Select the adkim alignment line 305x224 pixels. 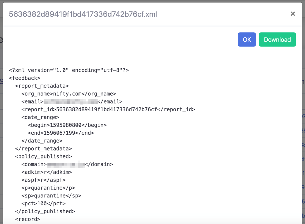46,172
